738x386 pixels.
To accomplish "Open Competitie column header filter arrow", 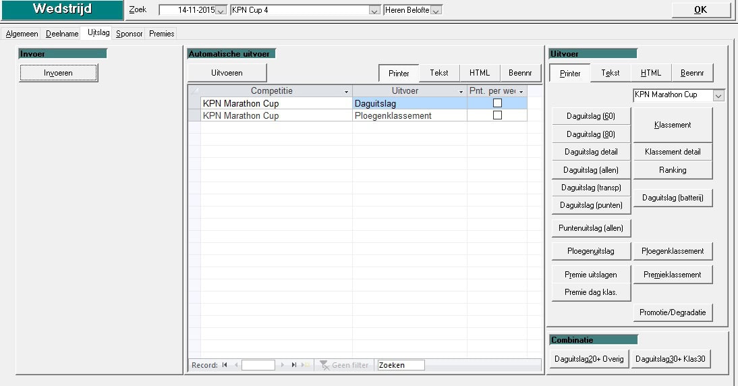I will [x=347, y=91].
